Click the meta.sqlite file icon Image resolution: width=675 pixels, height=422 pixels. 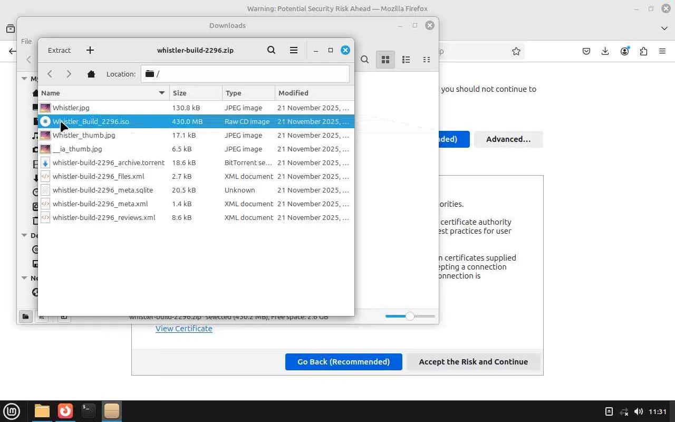pos(45,190)
